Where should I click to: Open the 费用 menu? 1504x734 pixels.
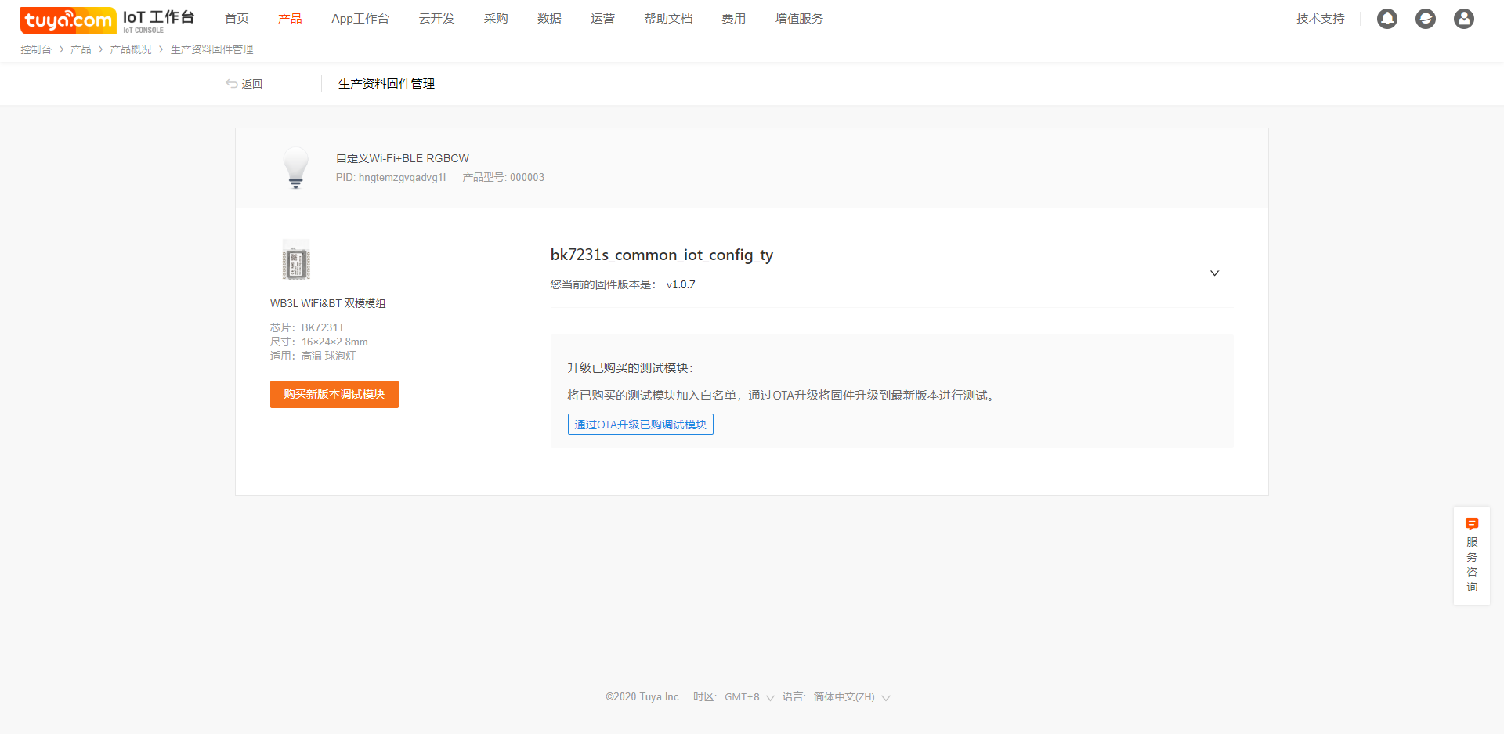733,19
